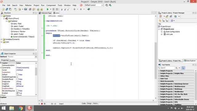The image size is (197, 111).
Task: Click the Stop macro square icon
Action: click(45, 104)
